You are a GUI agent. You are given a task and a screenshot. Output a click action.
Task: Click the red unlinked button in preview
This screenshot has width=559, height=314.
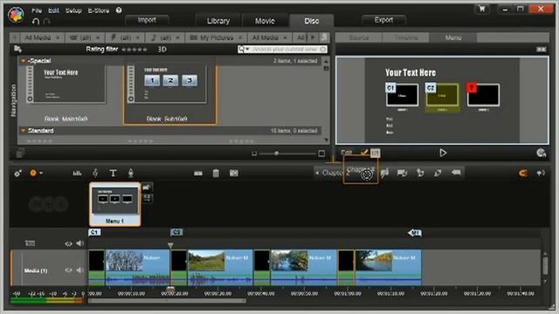point(483,95)
